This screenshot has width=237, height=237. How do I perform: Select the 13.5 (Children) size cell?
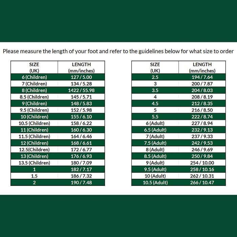(x=34, y=163)
